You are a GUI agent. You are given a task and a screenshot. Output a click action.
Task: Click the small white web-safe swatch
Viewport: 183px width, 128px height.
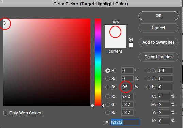pos(131,45)
